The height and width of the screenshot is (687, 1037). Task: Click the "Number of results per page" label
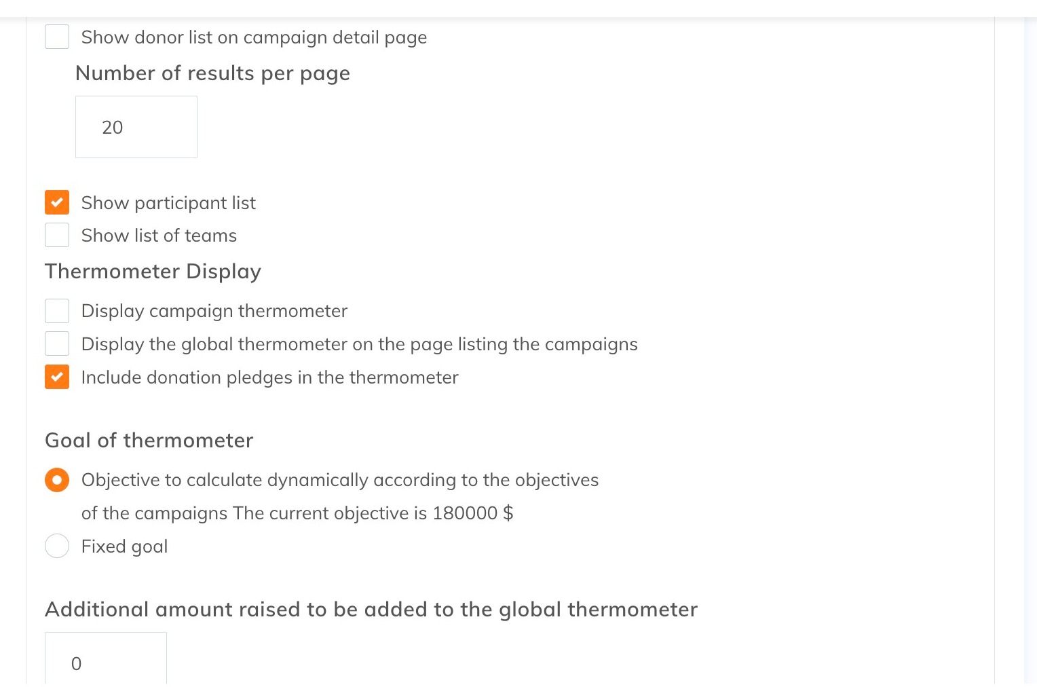pyautogui.click(x=212, y=73)
